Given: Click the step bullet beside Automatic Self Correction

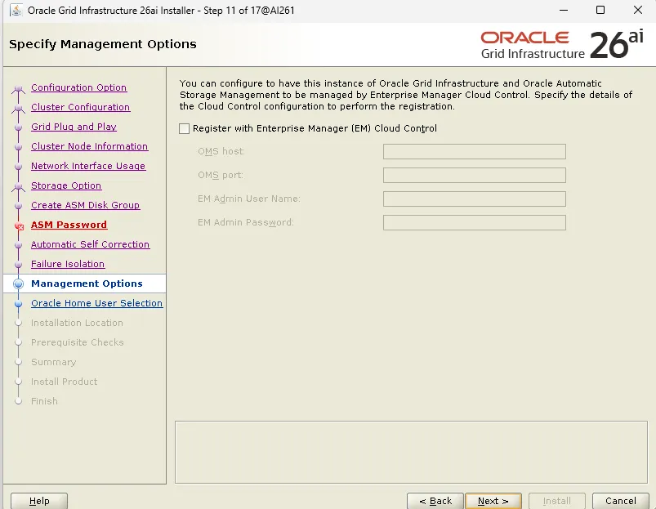Looking at the screenshot, I should (18, 245).
